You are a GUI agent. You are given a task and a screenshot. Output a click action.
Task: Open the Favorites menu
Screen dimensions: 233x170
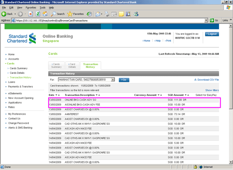click(31, 7)
